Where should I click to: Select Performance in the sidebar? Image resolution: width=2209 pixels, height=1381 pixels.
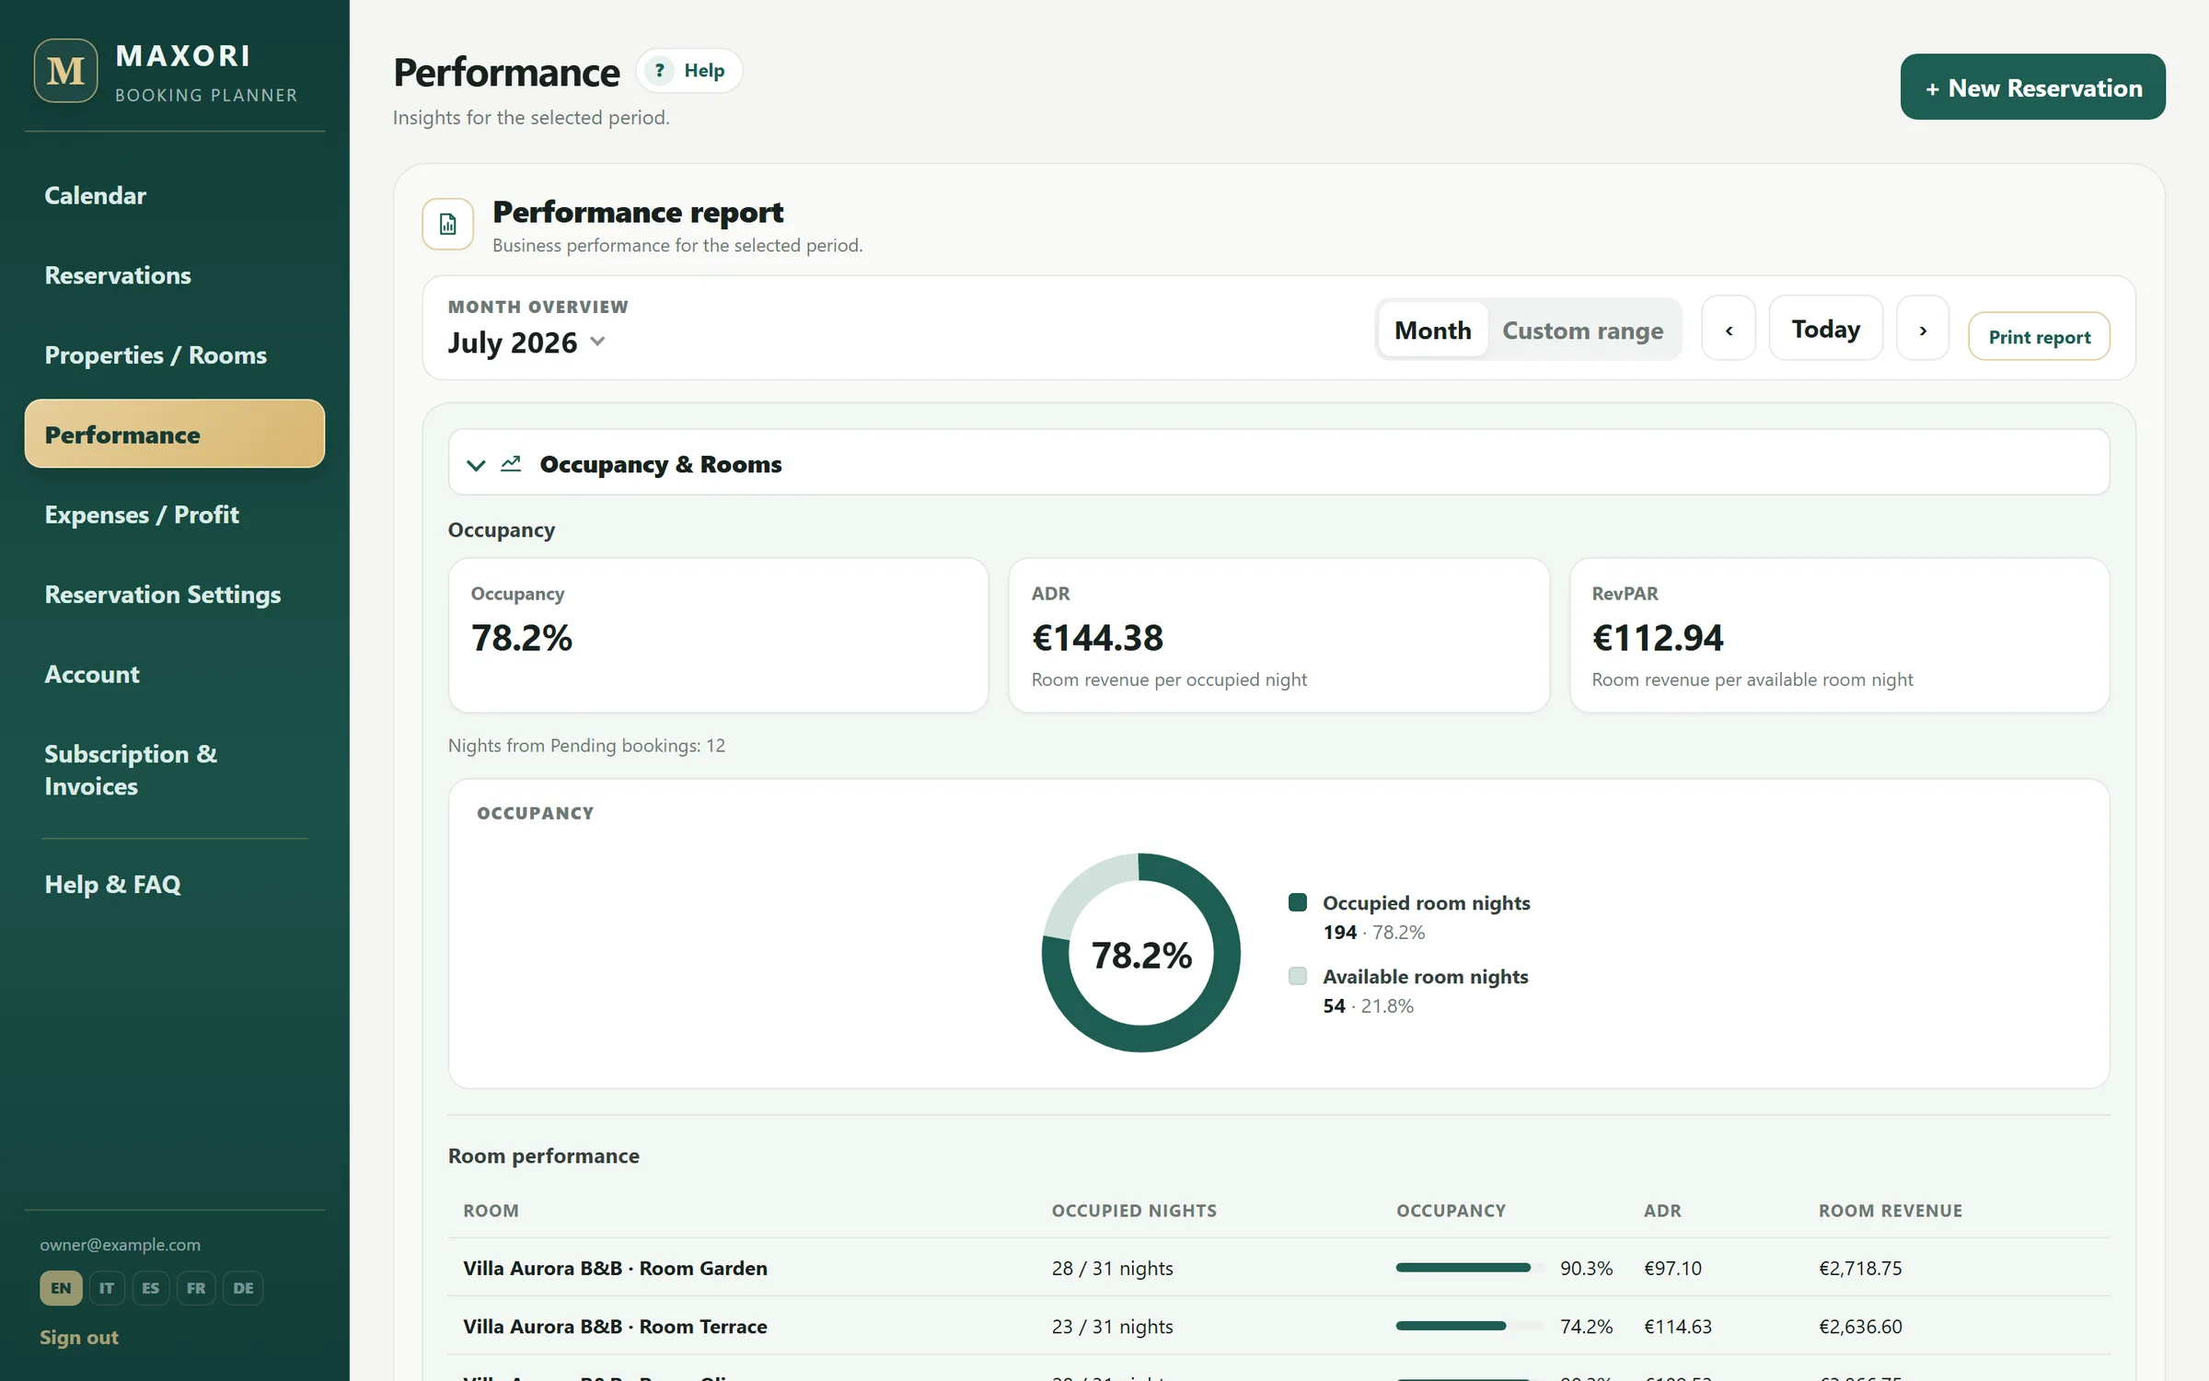[175, 434]
